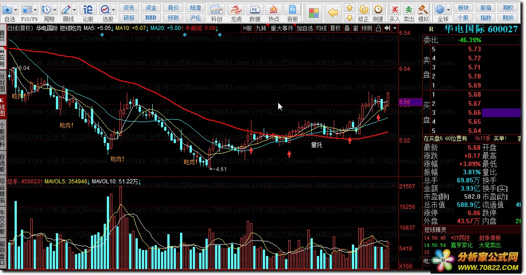Click the yellow down arrow icon
This screenshot has height=275, width=526.
[x=350, y=17]
